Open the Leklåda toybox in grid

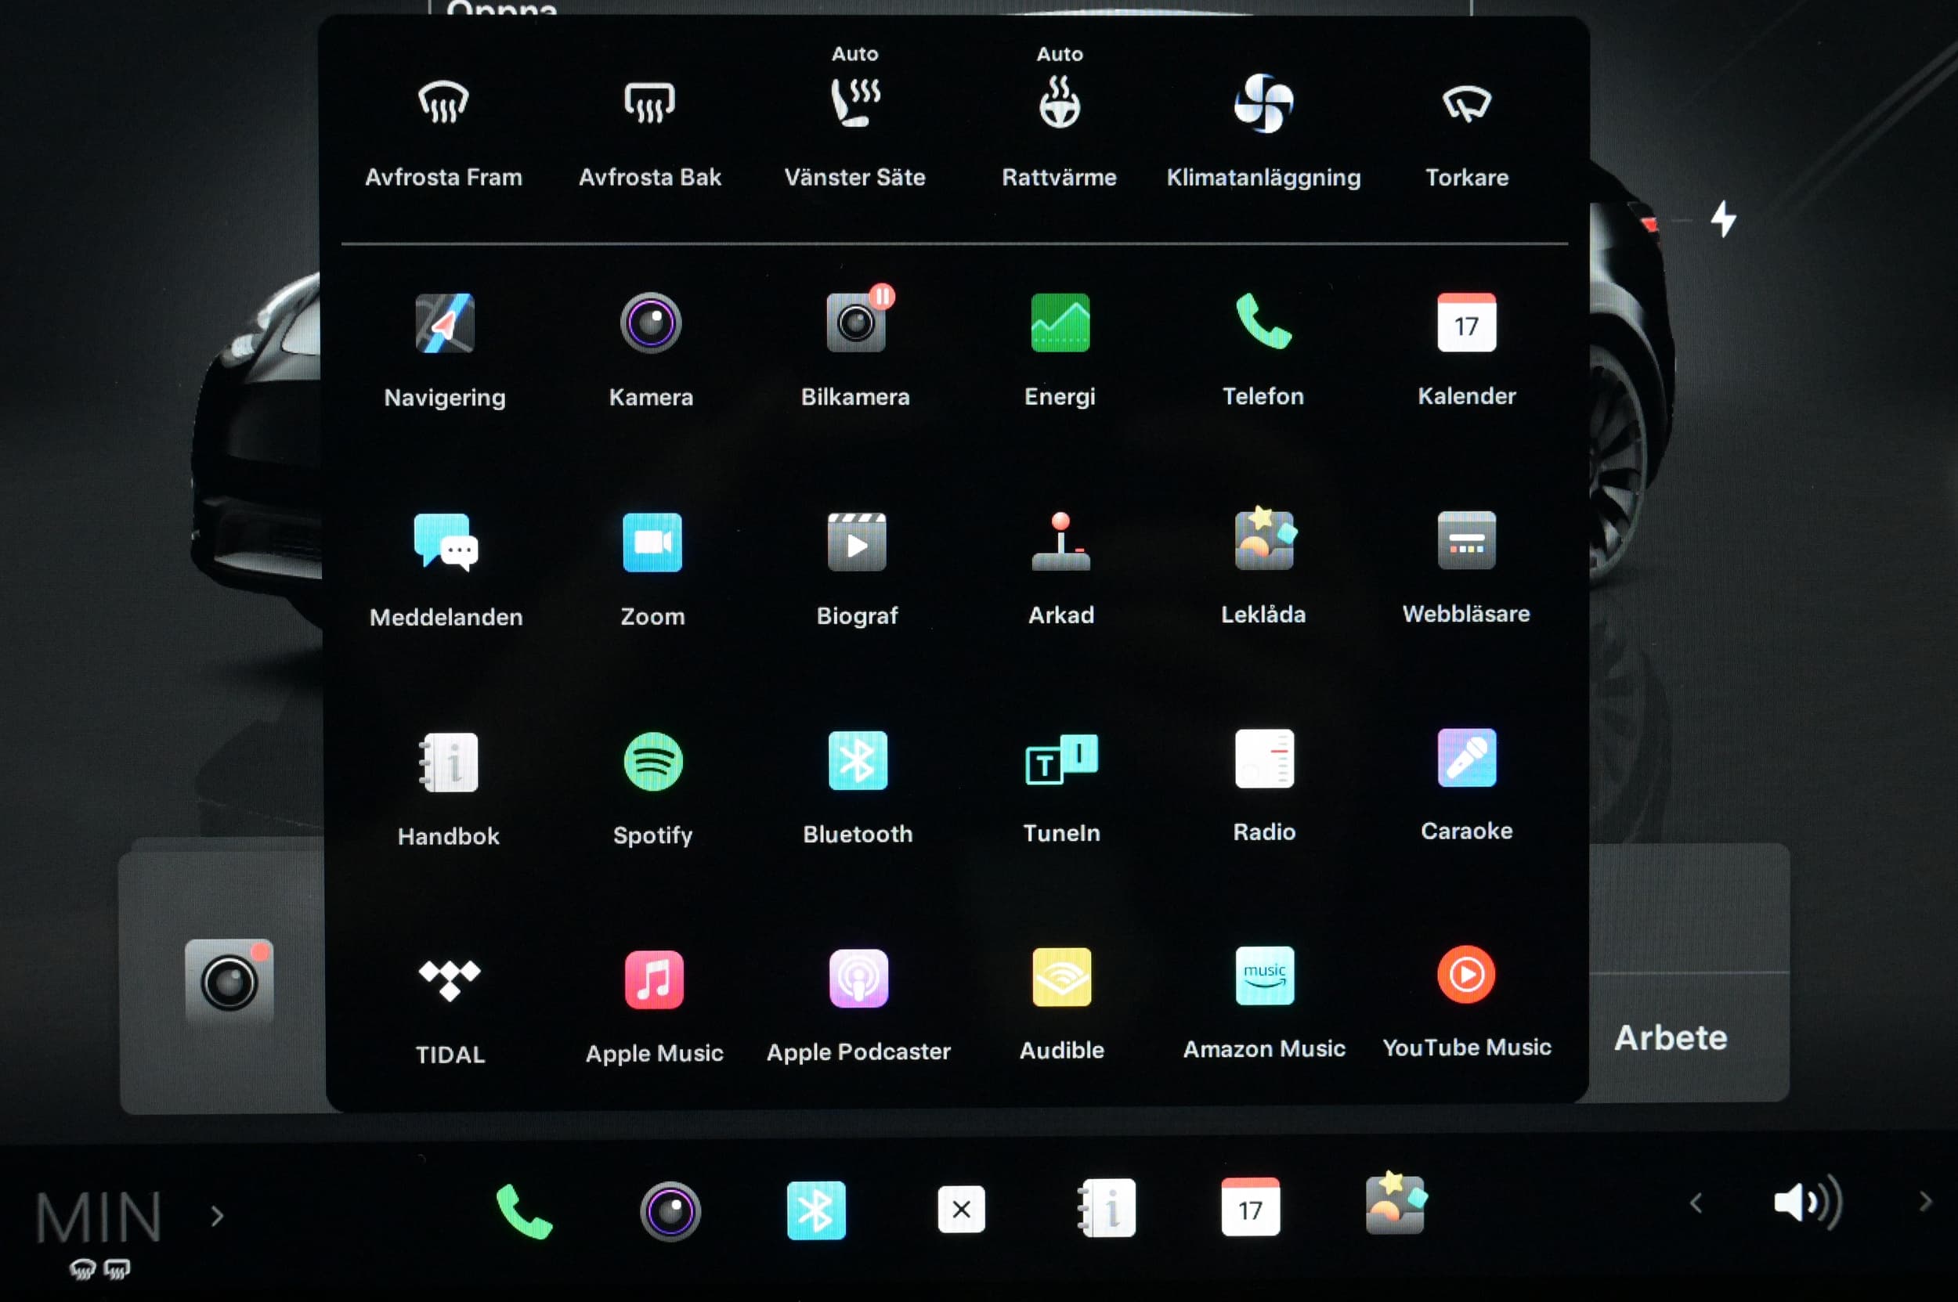[1264, 538]
